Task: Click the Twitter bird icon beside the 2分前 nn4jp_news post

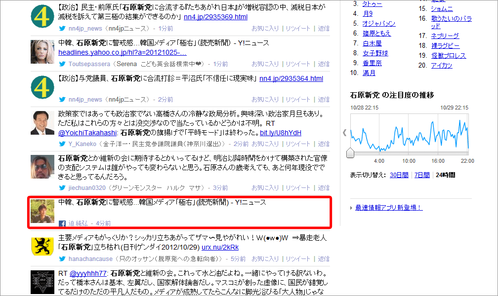Action: pyautogui.click(x=62, y=99)
